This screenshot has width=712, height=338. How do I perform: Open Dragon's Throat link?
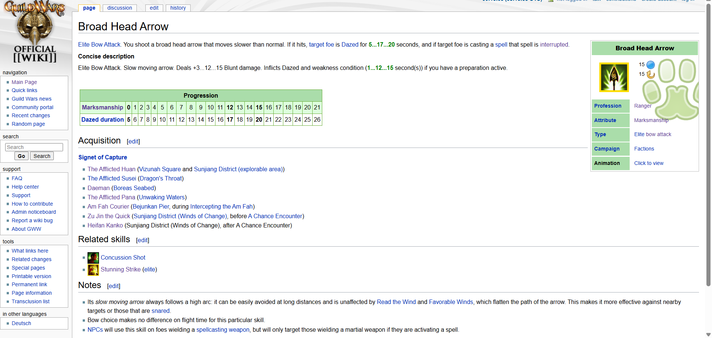(x=161, y=178)
